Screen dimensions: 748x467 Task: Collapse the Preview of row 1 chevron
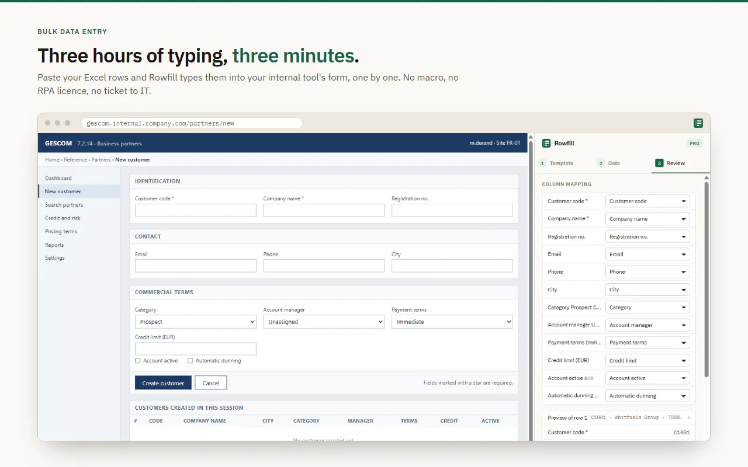tap(688, 417)
